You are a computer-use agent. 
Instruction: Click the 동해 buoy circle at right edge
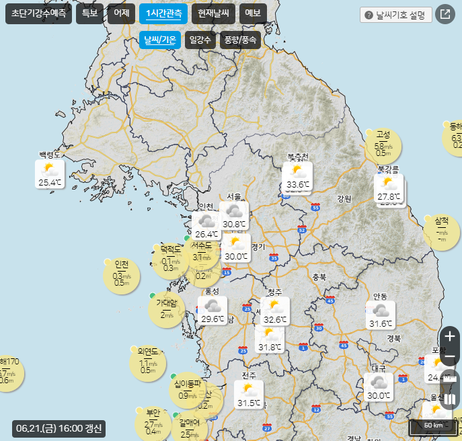[453, 138]
